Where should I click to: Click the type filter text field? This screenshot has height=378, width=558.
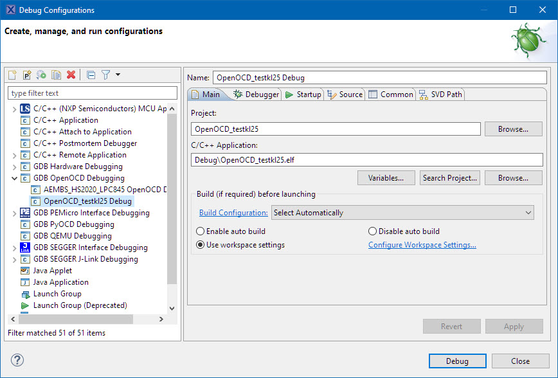pos(92,93)
